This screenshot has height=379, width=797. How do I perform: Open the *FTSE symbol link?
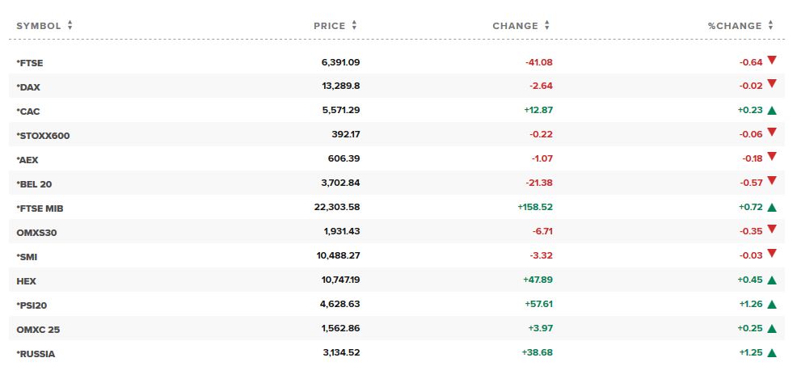(29, 63)
